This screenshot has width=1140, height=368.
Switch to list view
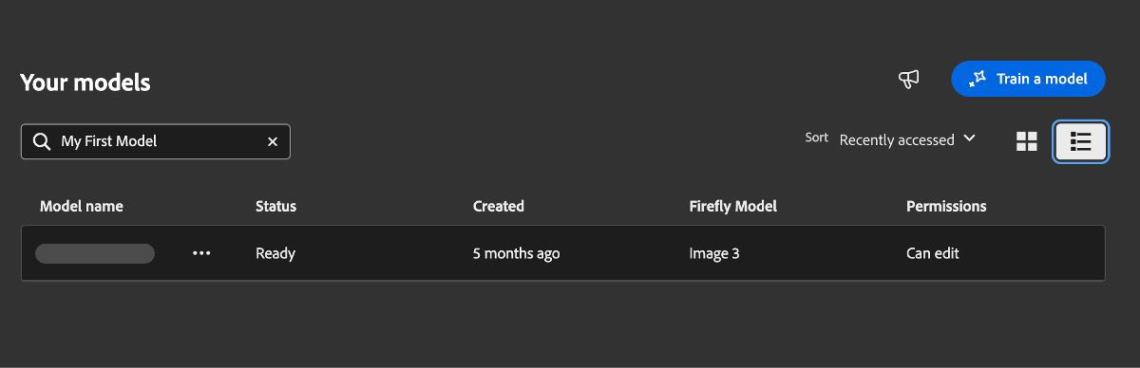1081,141
